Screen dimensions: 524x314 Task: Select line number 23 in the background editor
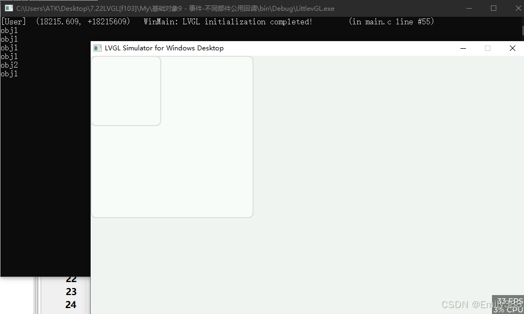point(71,291)
